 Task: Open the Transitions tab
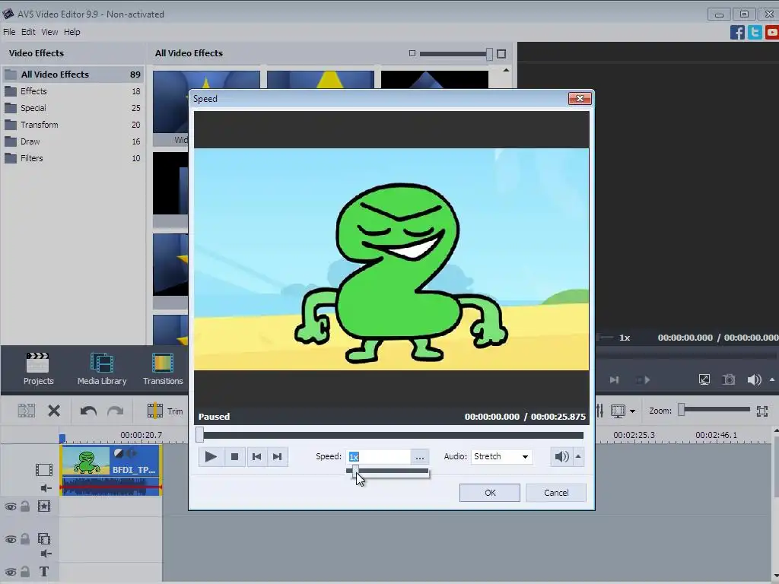[163, 369]
